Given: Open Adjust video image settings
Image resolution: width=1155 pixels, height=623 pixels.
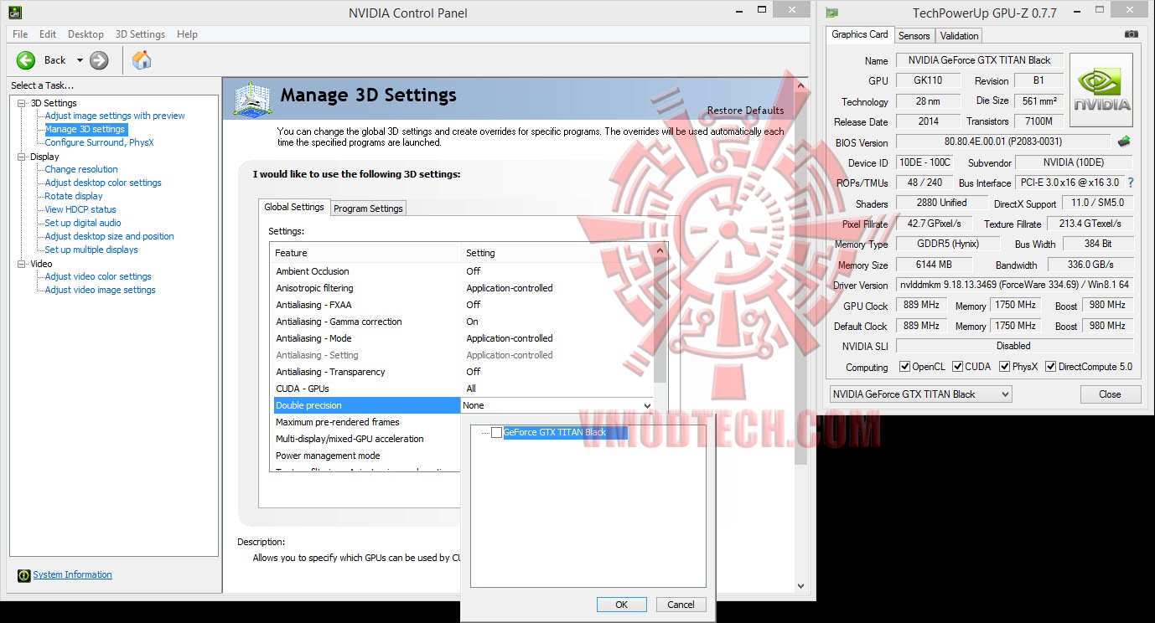Looking at the screenshot, I should click(100, 291).
